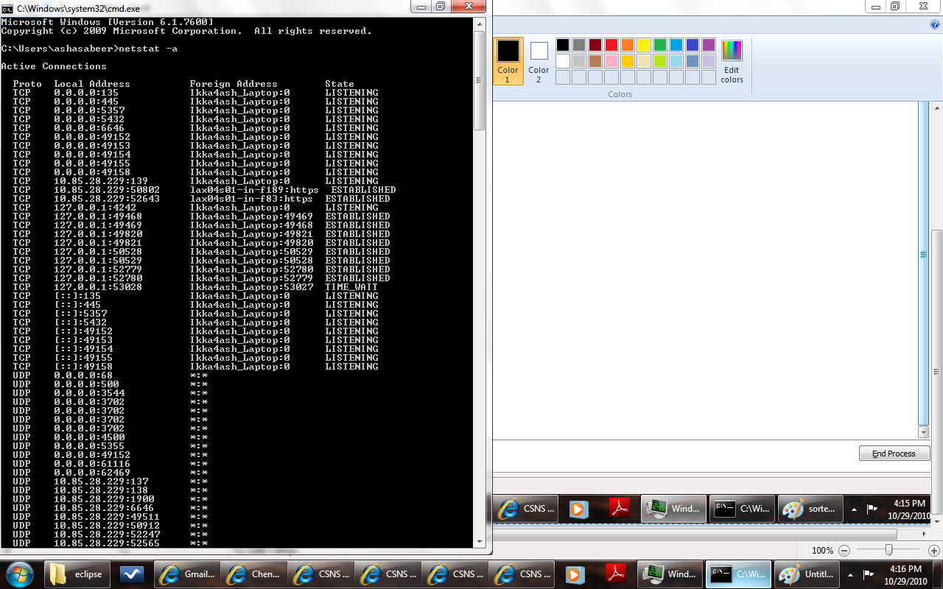Open the Windows Start menu orb
943x589 pixels.
(x=20, y=574)
